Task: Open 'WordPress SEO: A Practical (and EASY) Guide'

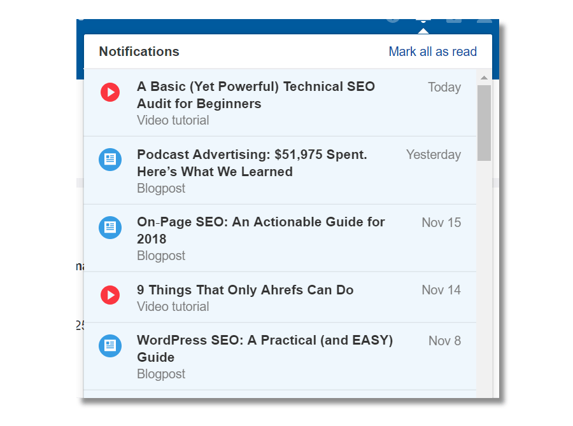Action: (x=265, y=348)
